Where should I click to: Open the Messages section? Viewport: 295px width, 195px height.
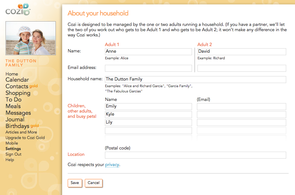(18, 113)
